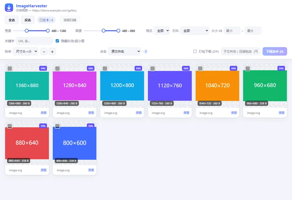The width and height of the screenshot is (292, 200).
Task: Click the Invert Selection (反选) button
Action: coord(28,20)
